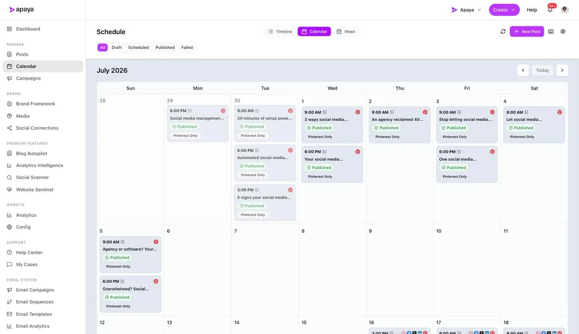Jump to Today
The width and height of the screenshot is (579, 334).
[543, 70]
